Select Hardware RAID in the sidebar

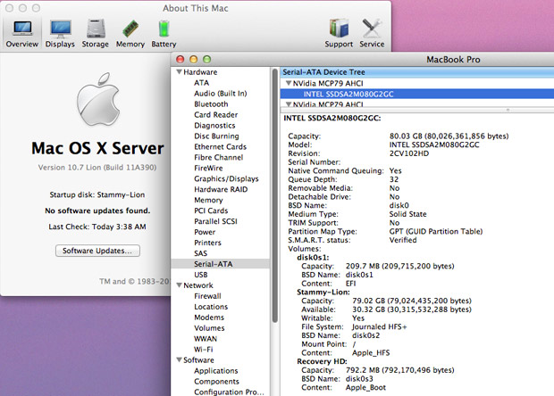(x=221, y=189)
